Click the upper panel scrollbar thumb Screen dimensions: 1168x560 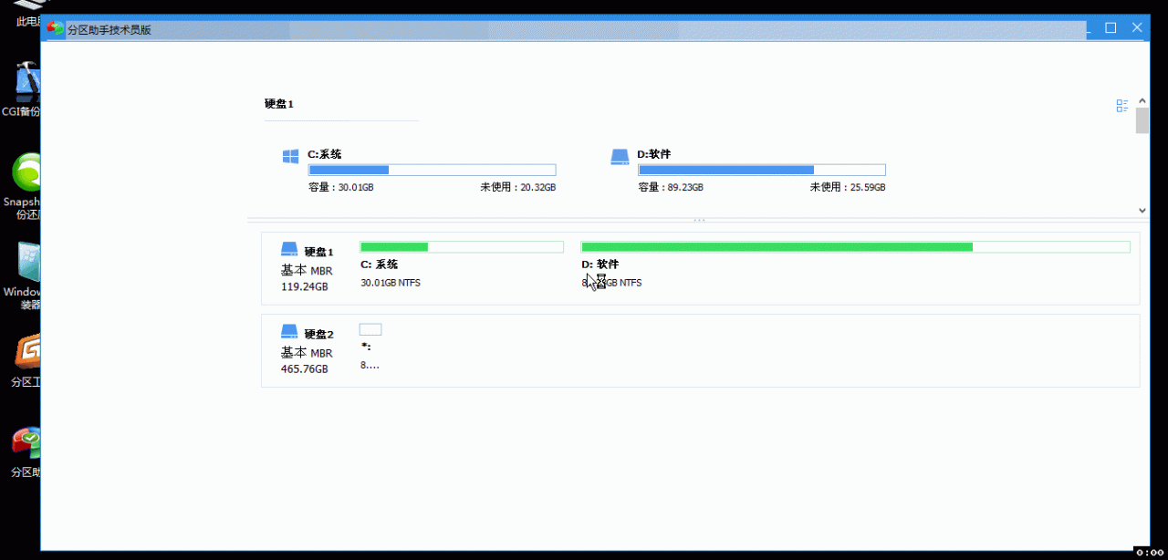[1142, 120]
